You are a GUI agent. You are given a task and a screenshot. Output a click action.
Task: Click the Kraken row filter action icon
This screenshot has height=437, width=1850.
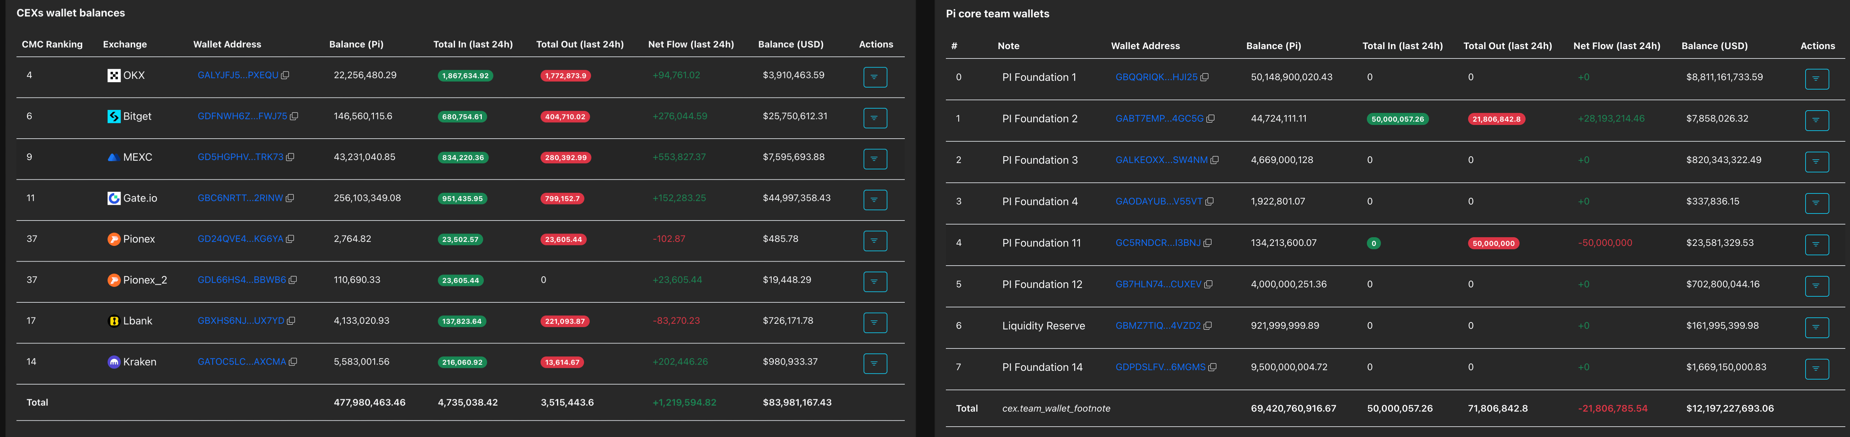(874, 363)
